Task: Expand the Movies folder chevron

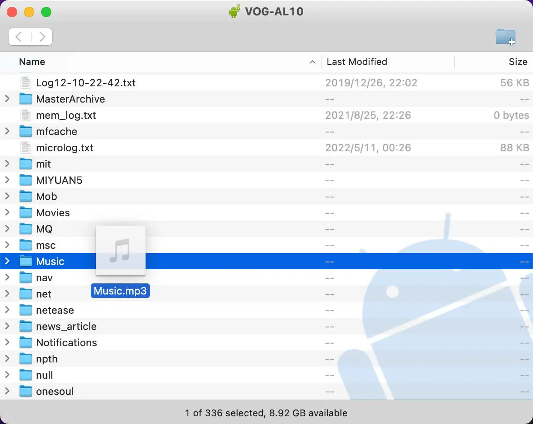Action: (x=7, y=212)
